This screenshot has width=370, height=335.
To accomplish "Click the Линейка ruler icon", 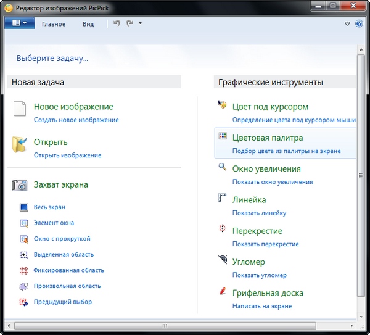I will point(223,198).
